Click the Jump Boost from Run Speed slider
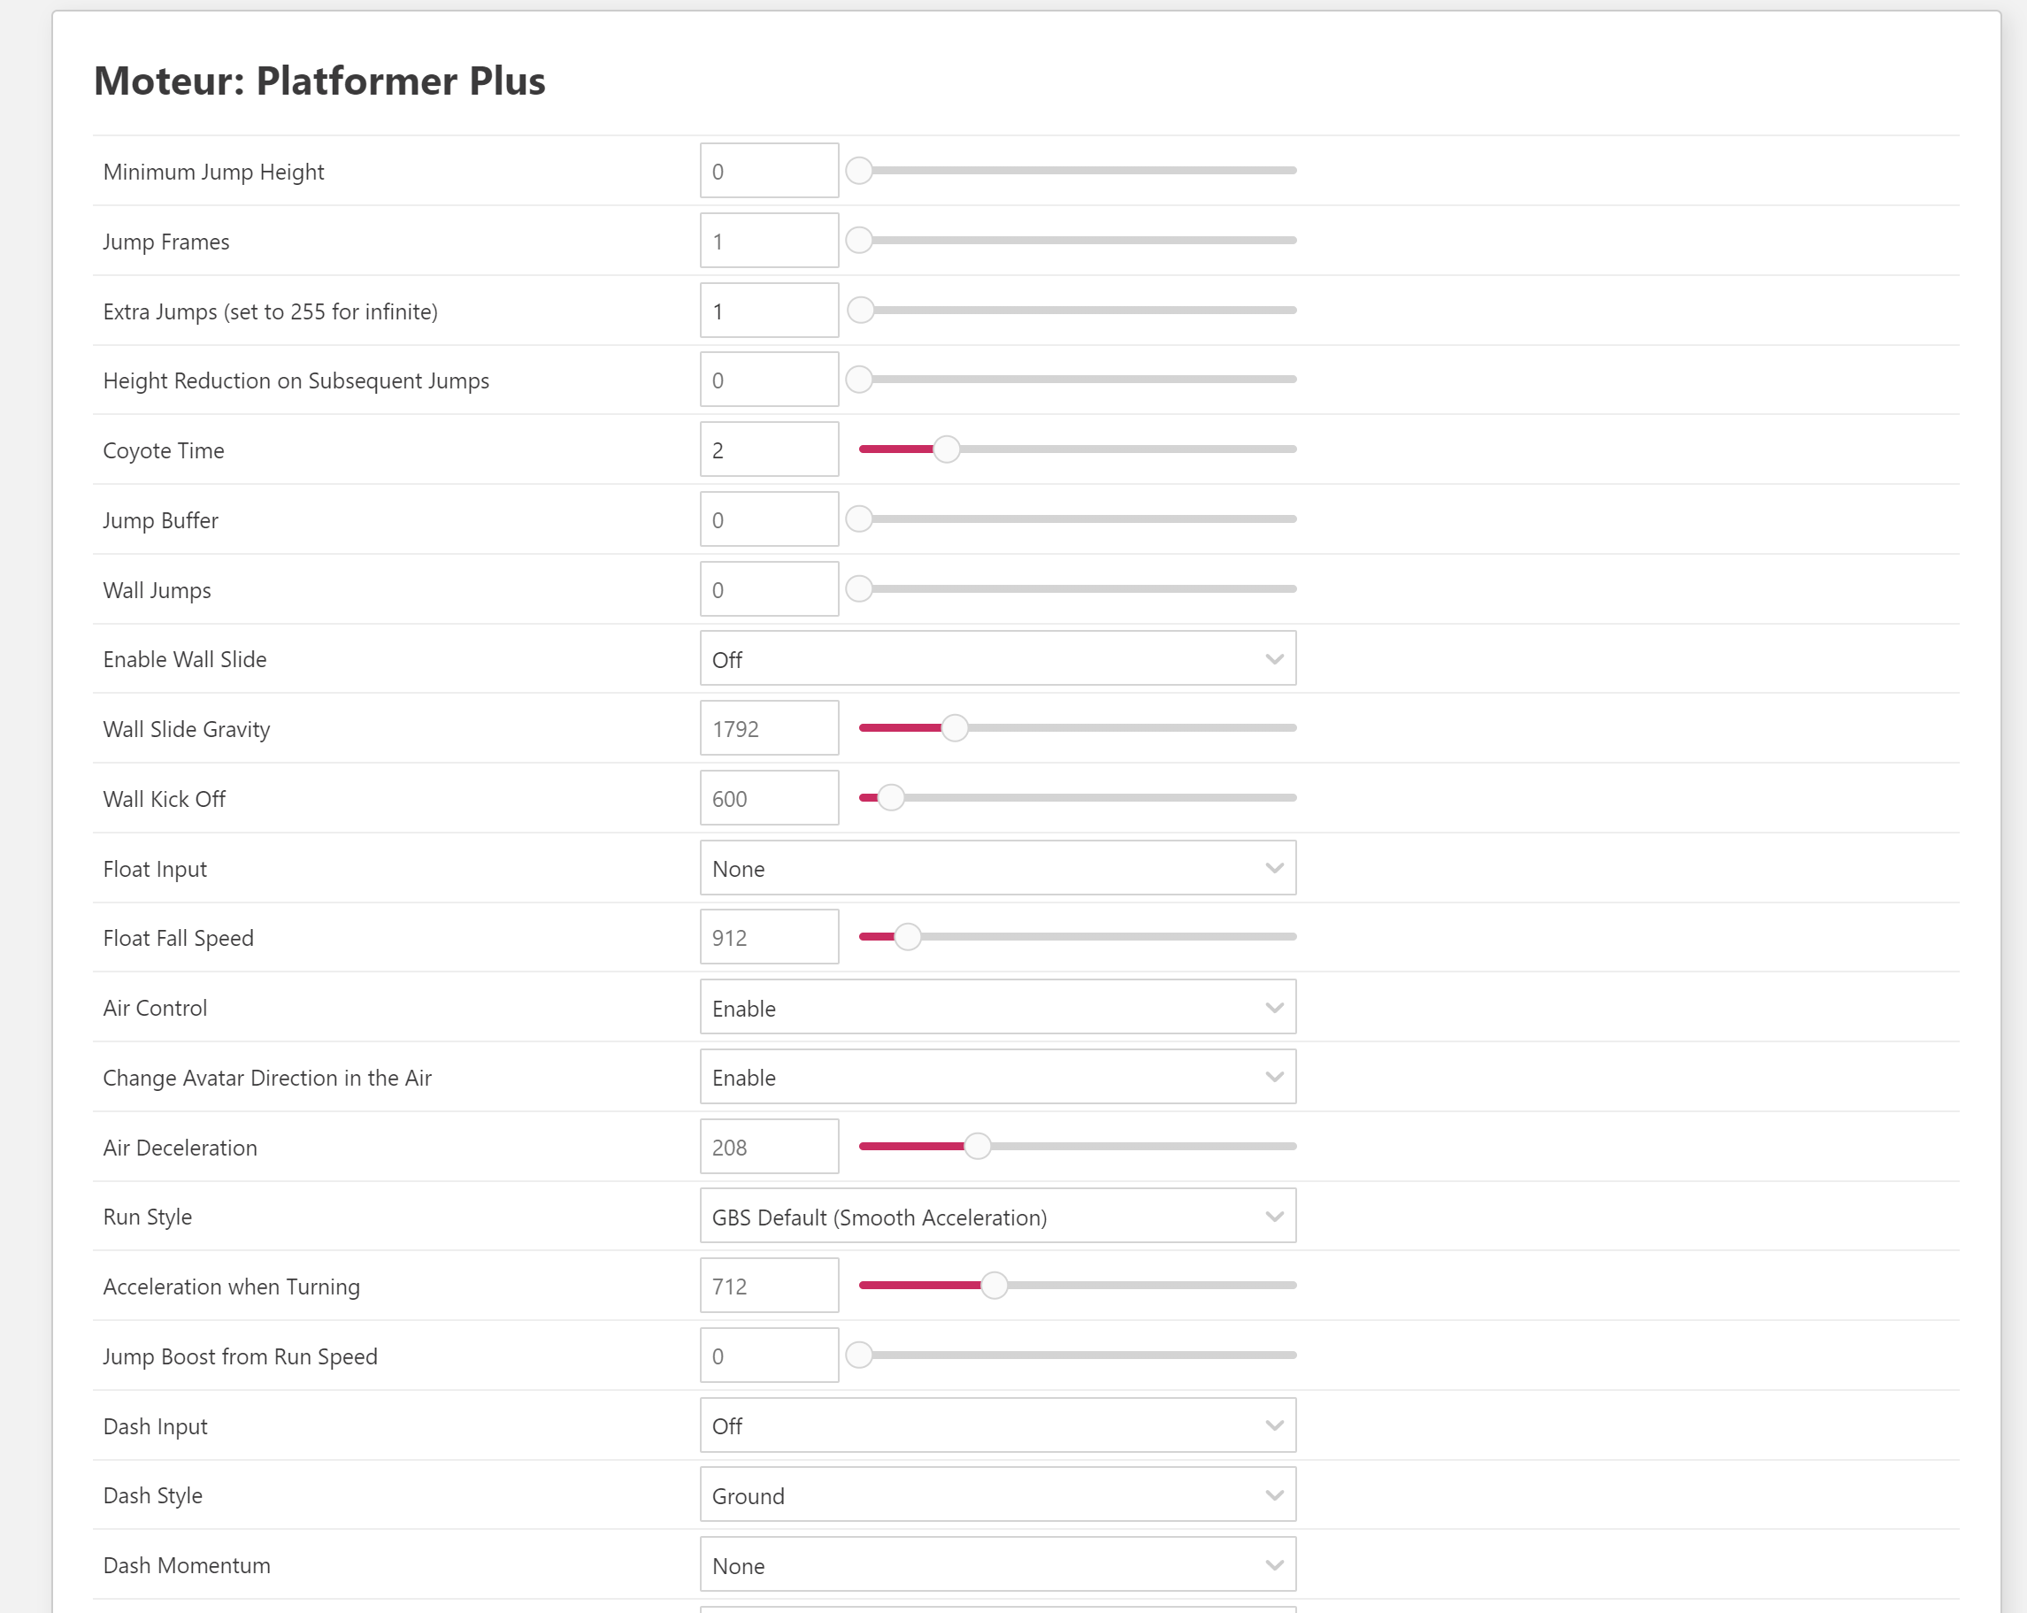Viewport: 2027px width, 1613px height. (1078, 1356)
